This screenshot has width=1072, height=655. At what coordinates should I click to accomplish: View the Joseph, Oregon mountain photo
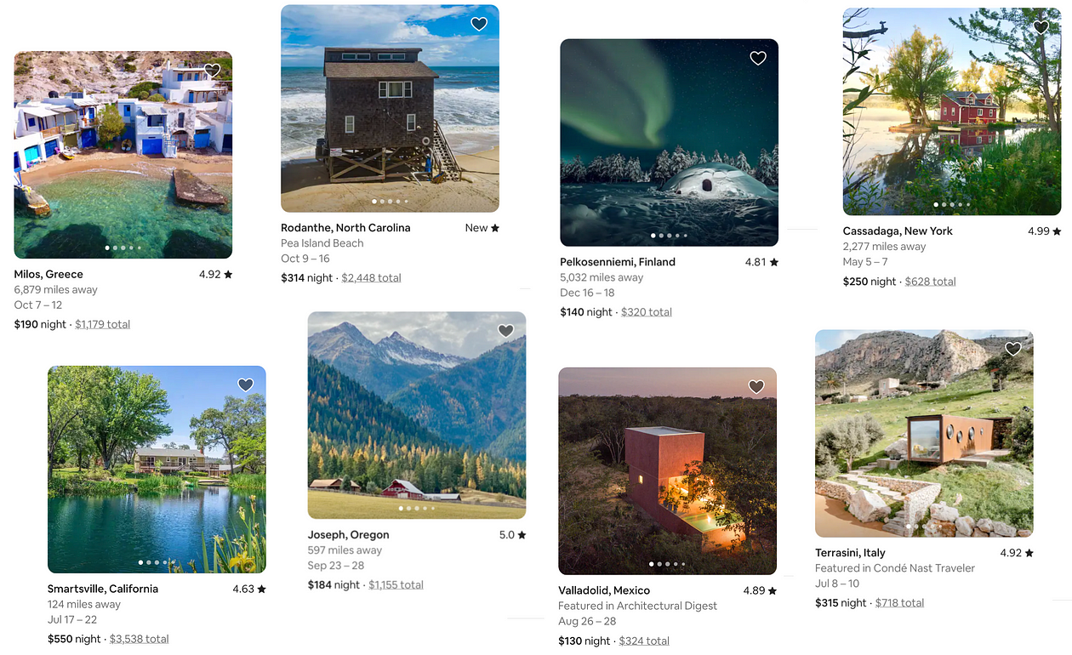(416, 414)
